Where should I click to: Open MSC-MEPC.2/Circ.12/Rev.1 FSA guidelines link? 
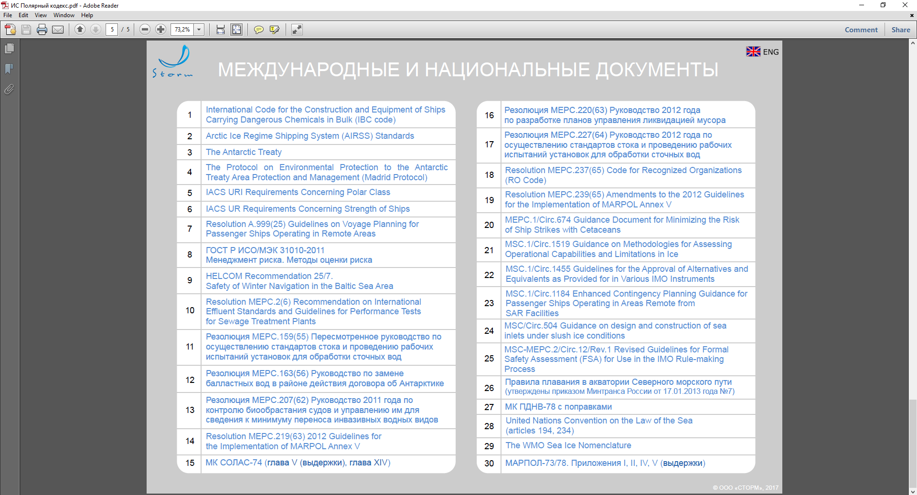pos(617,359)
